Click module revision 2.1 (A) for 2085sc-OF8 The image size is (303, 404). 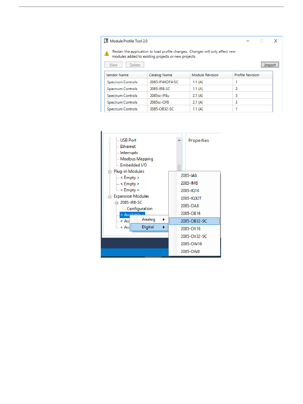[x=198, y=102]
